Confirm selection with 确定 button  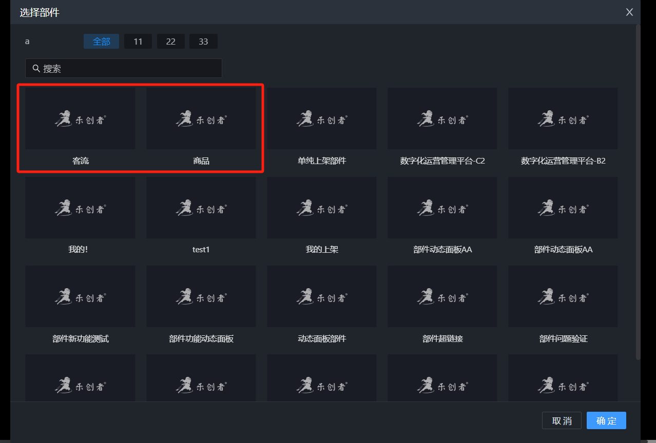pyautogui.click(x=606, y=420)
